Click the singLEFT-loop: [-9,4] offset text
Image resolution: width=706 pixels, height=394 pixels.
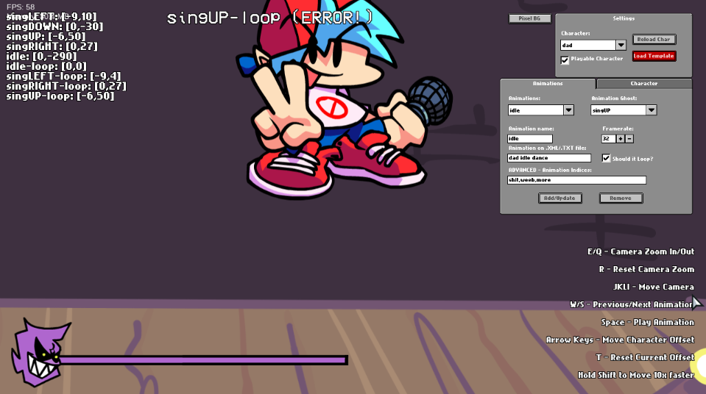tap(63, 76)
